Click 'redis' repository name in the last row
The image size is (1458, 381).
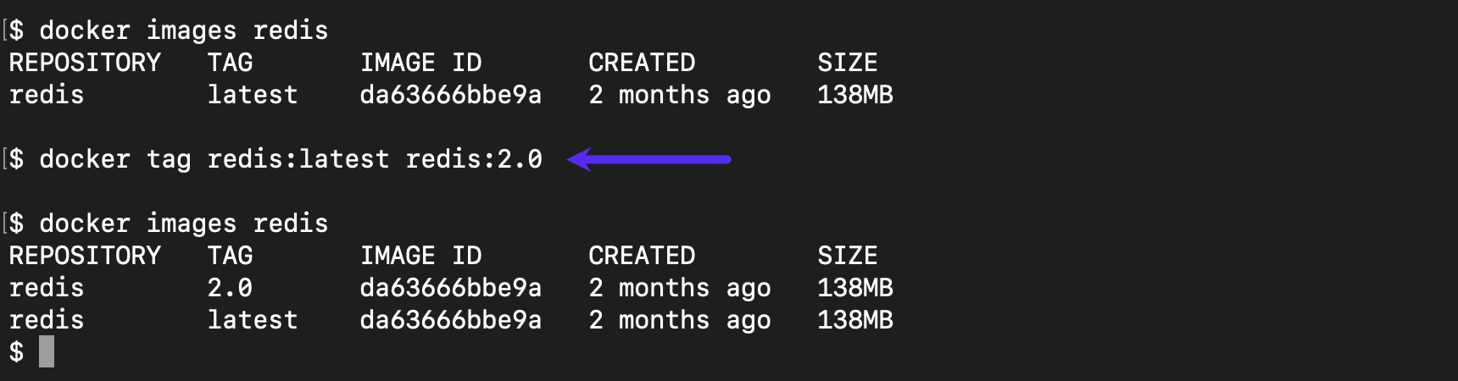click(x=47, y=320)
